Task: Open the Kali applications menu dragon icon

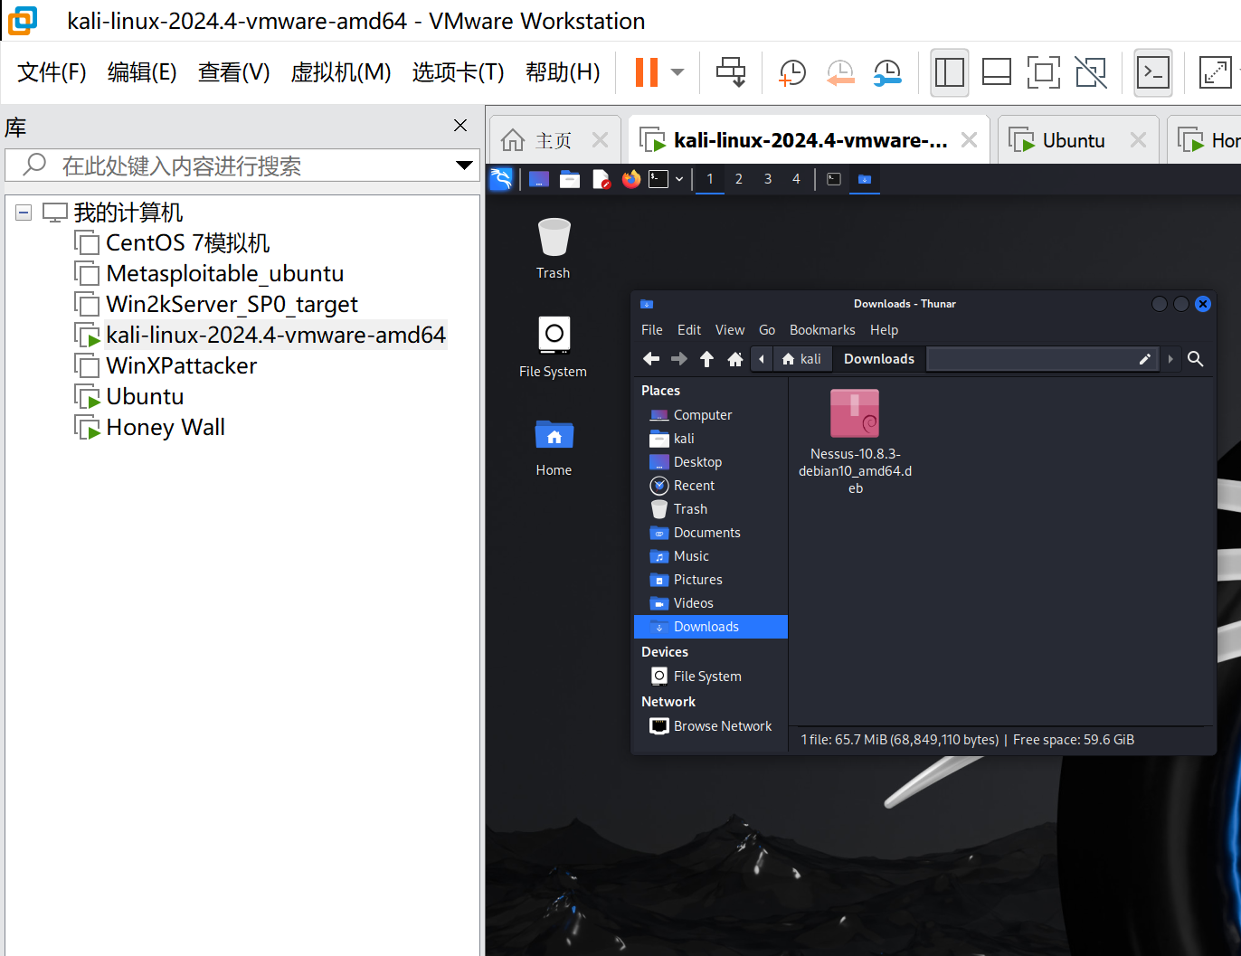Action: coord(501,179)
